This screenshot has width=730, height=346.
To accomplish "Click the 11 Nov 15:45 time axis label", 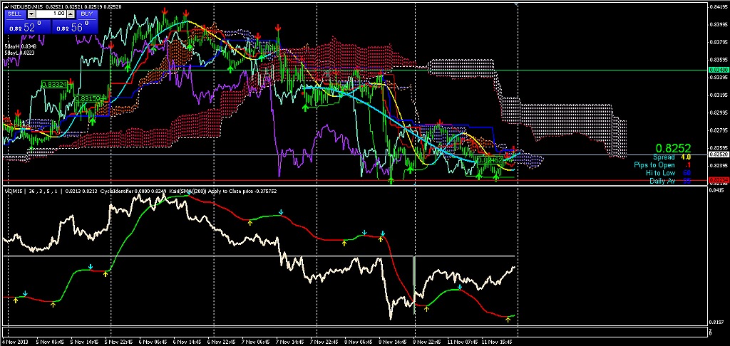I will tap(496, 342).
